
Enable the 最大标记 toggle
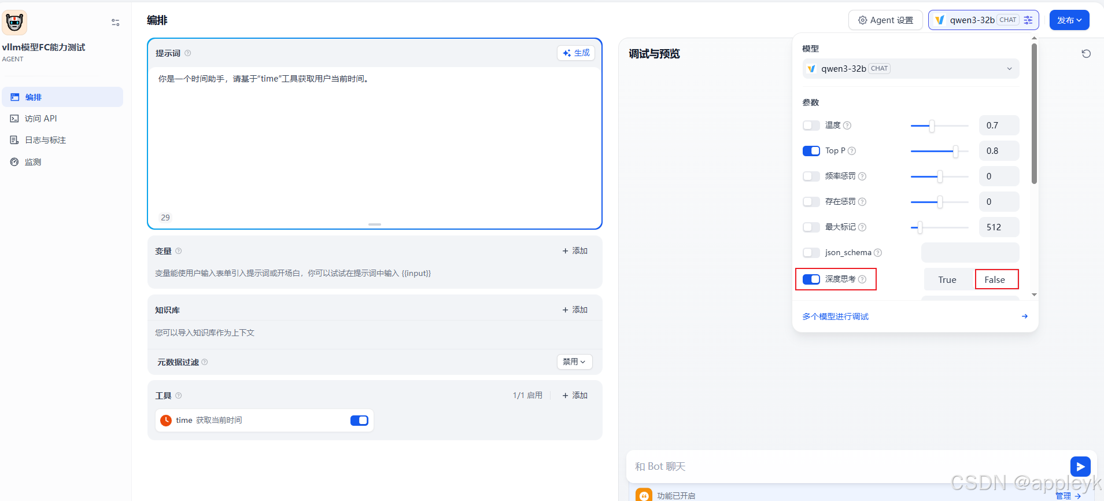pyautogui.click(x=811, y=227)
